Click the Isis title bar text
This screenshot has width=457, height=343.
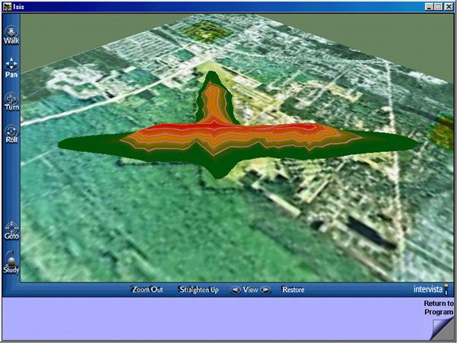(x=18, y=7)
